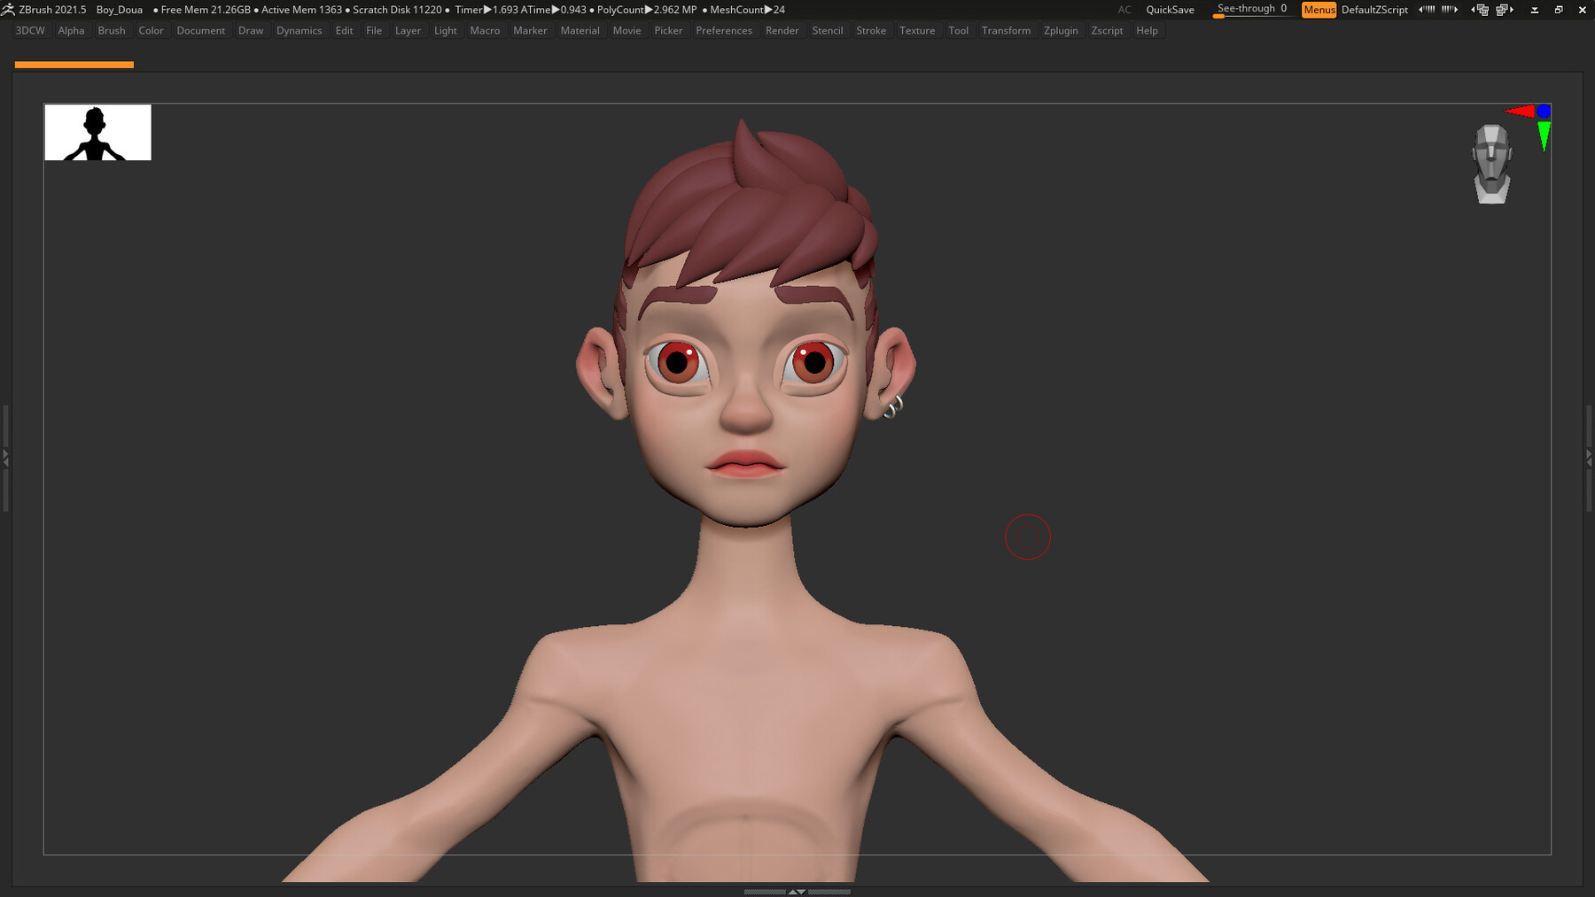1595x897 pixels.
Task: Open the Movie menu
Action: (x=626, y=31)
